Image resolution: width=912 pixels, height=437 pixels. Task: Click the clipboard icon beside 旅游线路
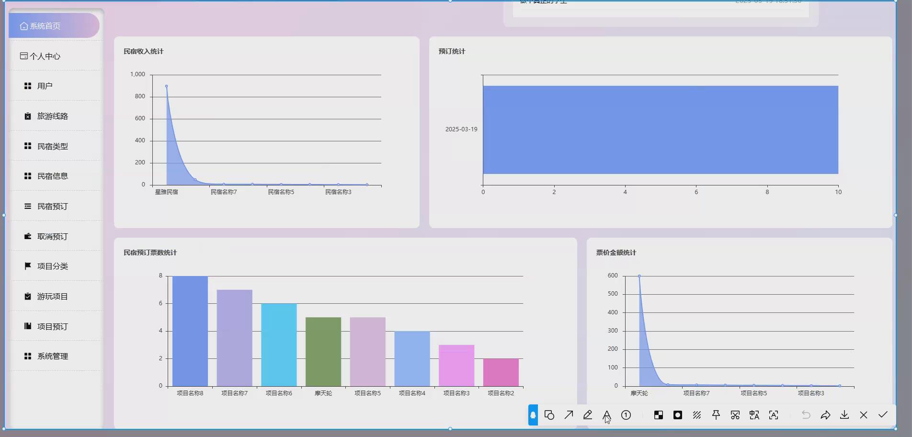coord(28,116)
